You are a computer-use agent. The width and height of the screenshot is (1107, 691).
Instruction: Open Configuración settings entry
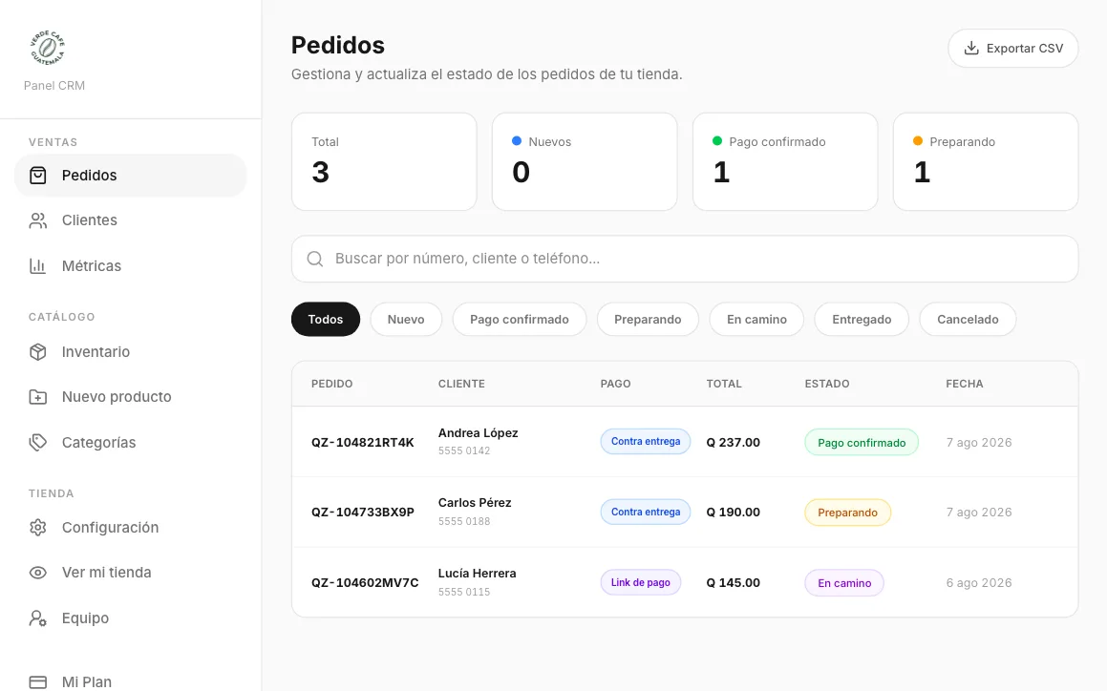click(x=131, y=527)
